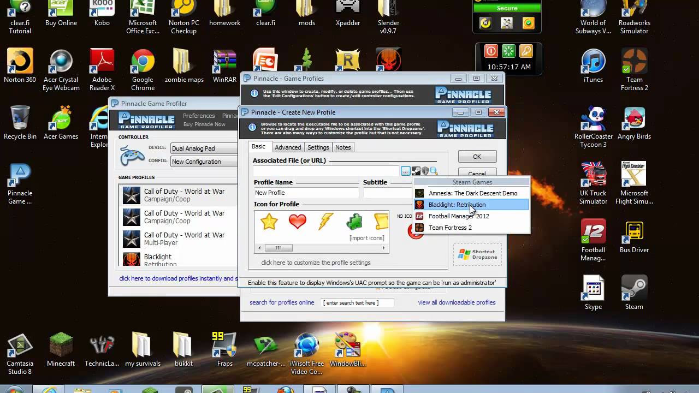This screenshot has width=699, height=393.
Task: Choose the yellow star profile icon
Action: click(x=269, y=222)
